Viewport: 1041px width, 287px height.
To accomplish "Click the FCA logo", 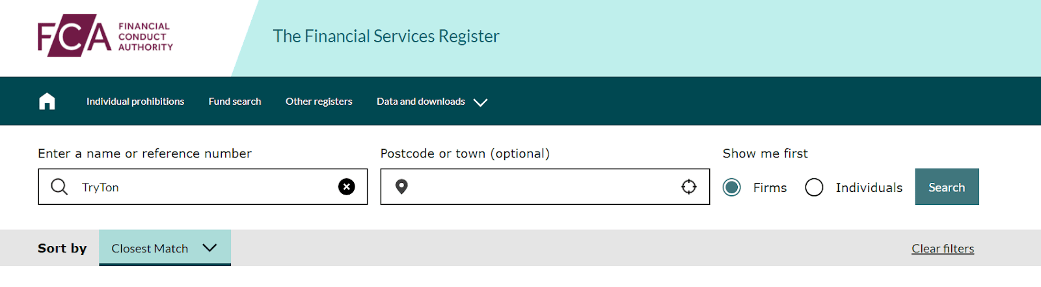I will coord(105,36).
